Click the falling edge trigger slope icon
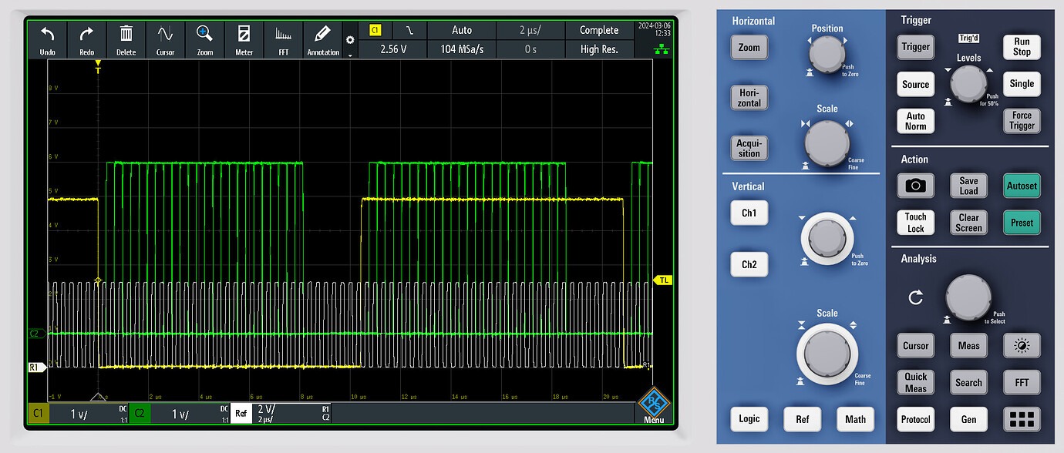The image size is (1064, 453). (x=409, y=30)
